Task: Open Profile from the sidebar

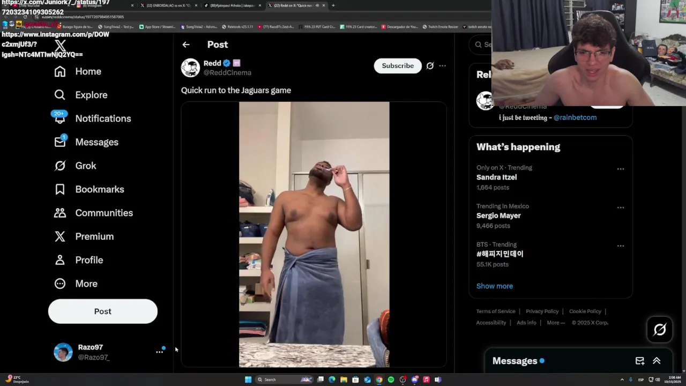Action: click(x=78, y=260)
